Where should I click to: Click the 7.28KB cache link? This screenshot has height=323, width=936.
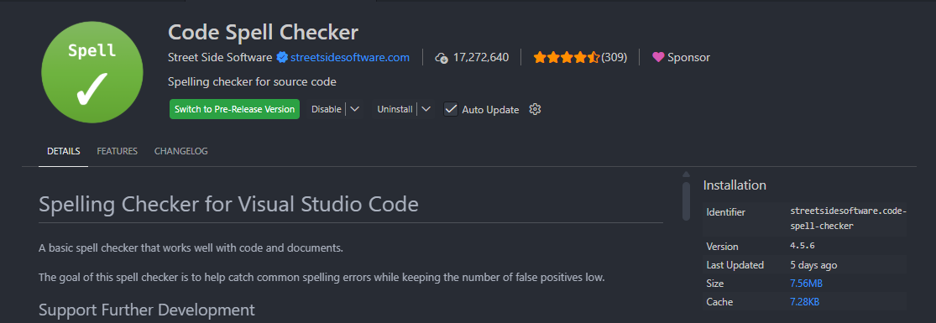[x=805, y=302]
